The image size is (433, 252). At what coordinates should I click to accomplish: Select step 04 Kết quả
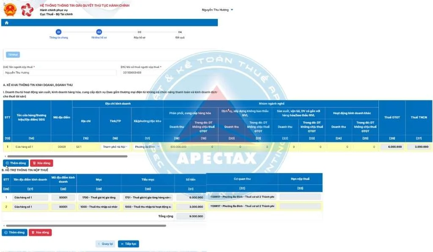coord(180,32)
